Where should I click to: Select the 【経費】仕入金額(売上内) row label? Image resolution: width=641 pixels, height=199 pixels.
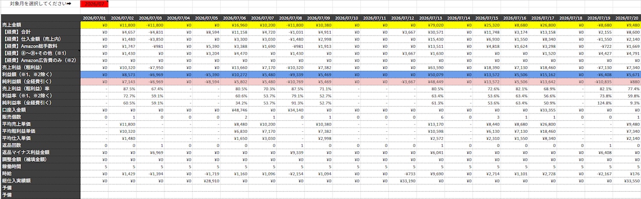pos(40,39)
